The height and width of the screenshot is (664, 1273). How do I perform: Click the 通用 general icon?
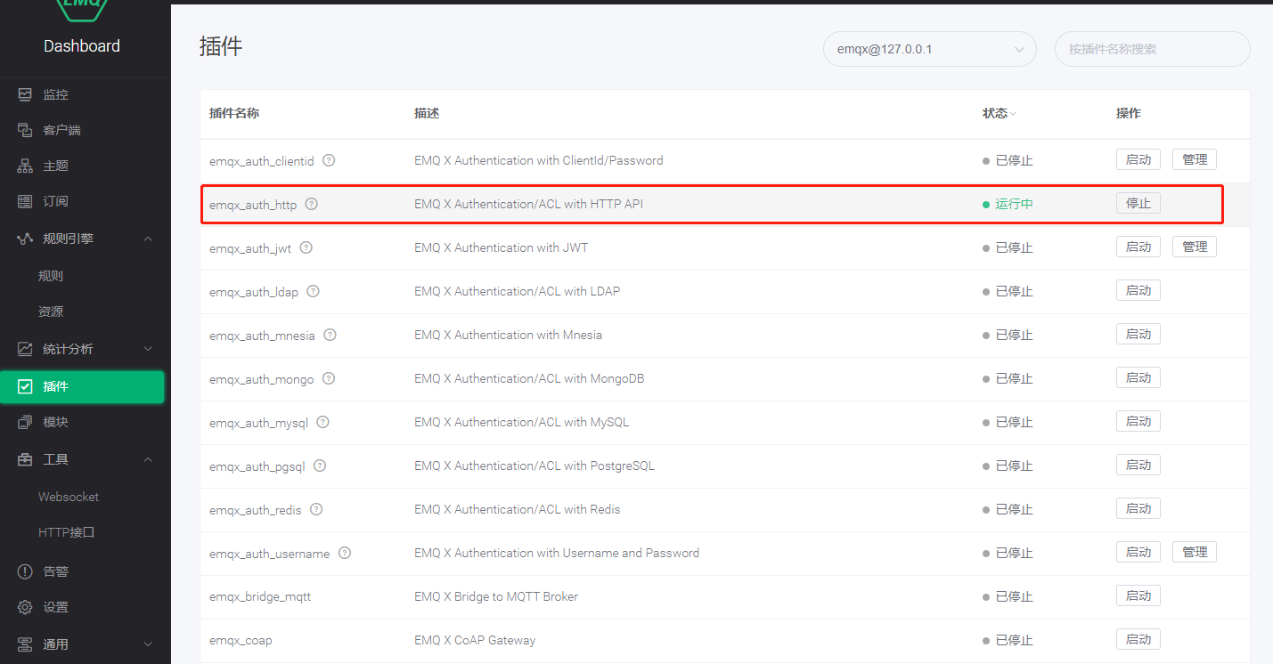click(25, 644)
